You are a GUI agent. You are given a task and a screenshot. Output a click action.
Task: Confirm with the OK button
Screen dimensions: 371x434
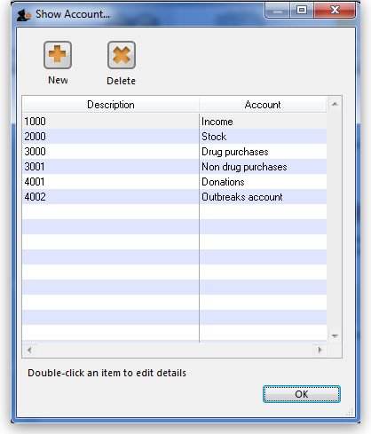click(302, 394)
